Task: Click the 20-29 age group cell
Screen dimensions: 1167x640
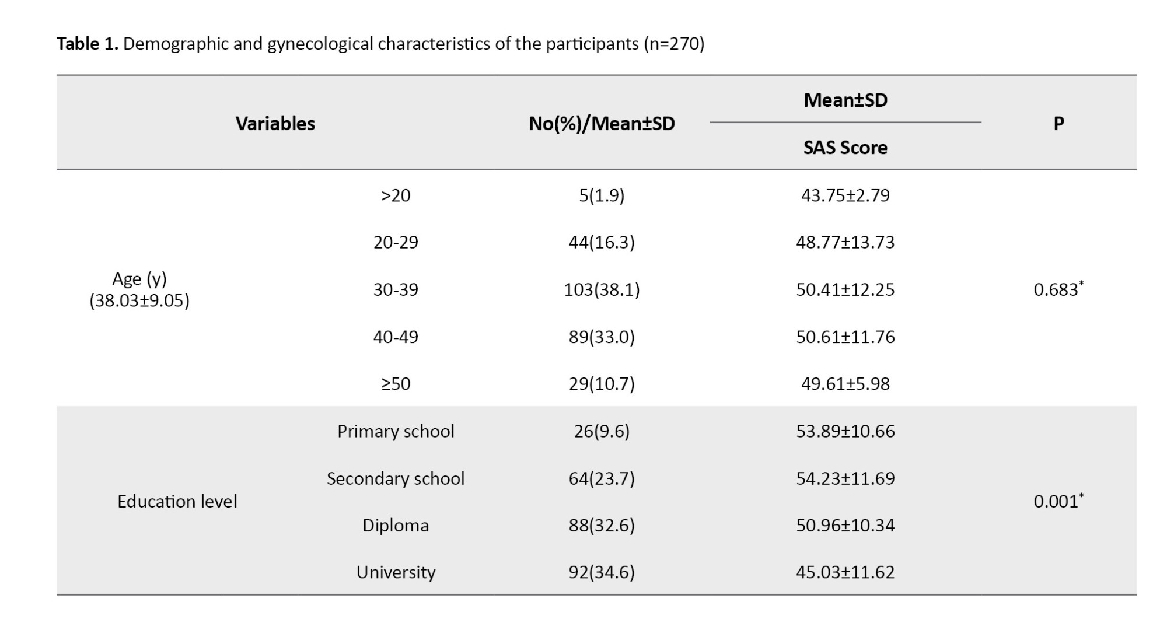Action: (396, 242)
